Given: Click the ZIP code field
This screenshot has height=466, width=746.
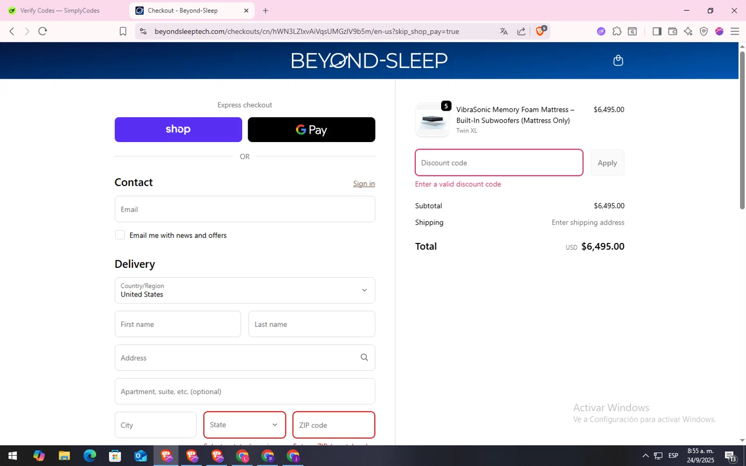Looking at the screenshot, I should [334, 425].
